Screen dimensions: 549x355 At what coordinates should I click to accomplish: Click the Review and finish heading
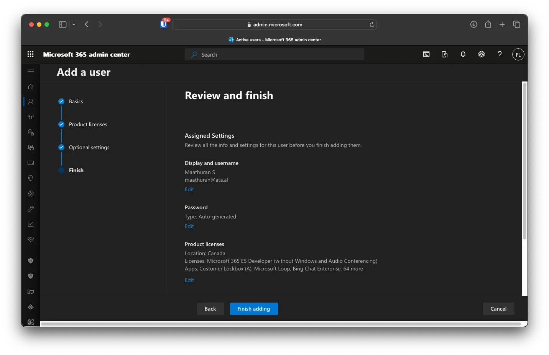[x=229, y=95]
